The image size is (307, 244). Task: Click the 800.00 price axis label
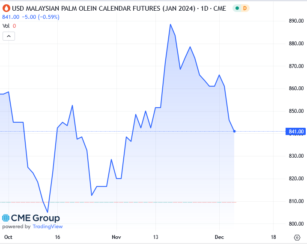(x=296, y=224)
